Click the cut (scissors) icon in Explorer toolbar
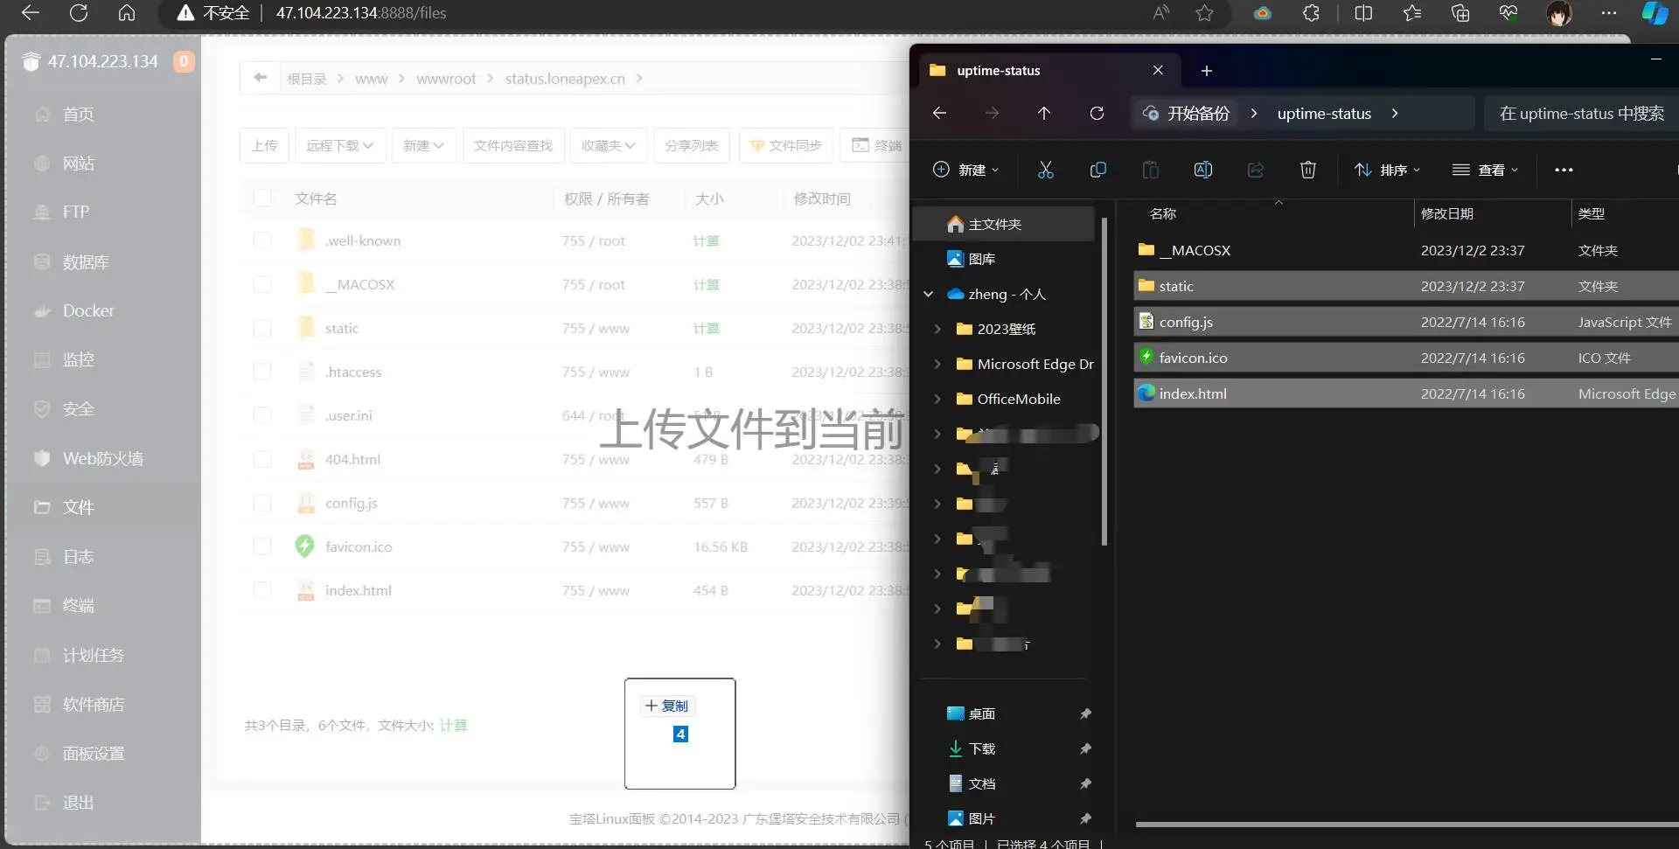 1045,170
